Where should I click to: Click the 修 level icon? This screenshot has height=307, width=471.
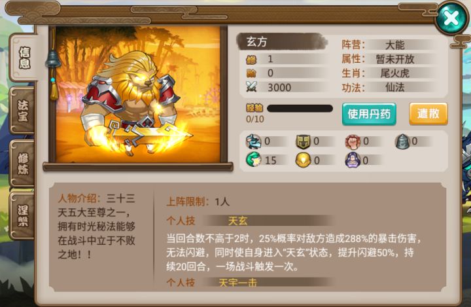251,59
